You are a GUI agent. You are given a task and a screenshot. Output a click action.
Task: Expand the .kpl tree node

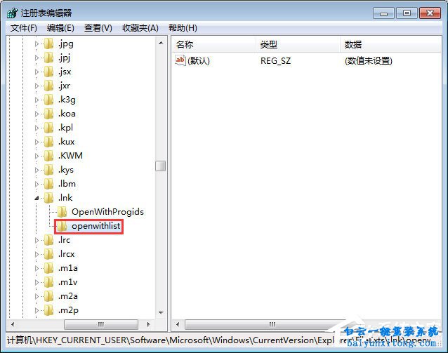point(37,128)
